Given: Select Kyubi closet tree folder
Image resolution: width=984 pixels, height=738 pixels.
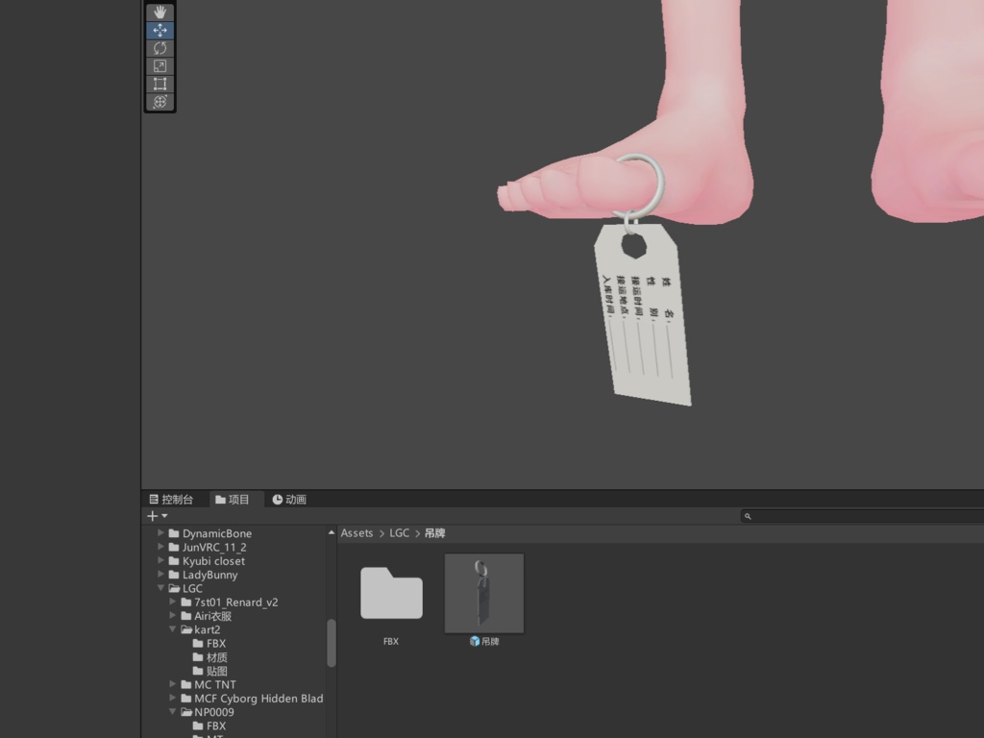Looking at the screenshot, I should tap(208, 561).
